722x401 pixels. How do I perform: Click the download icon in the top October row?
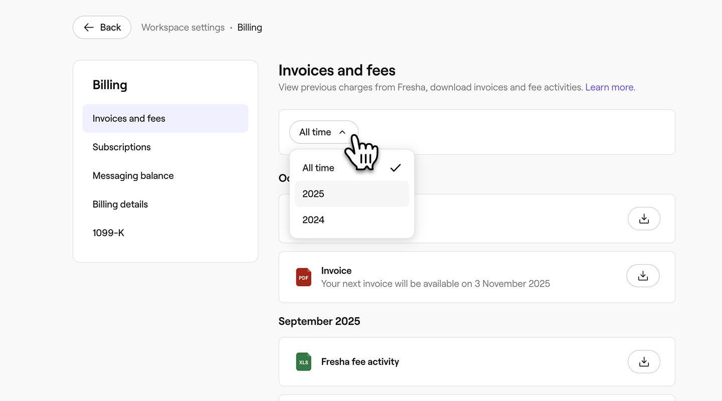pyautogui.click(x=644, y=219)
